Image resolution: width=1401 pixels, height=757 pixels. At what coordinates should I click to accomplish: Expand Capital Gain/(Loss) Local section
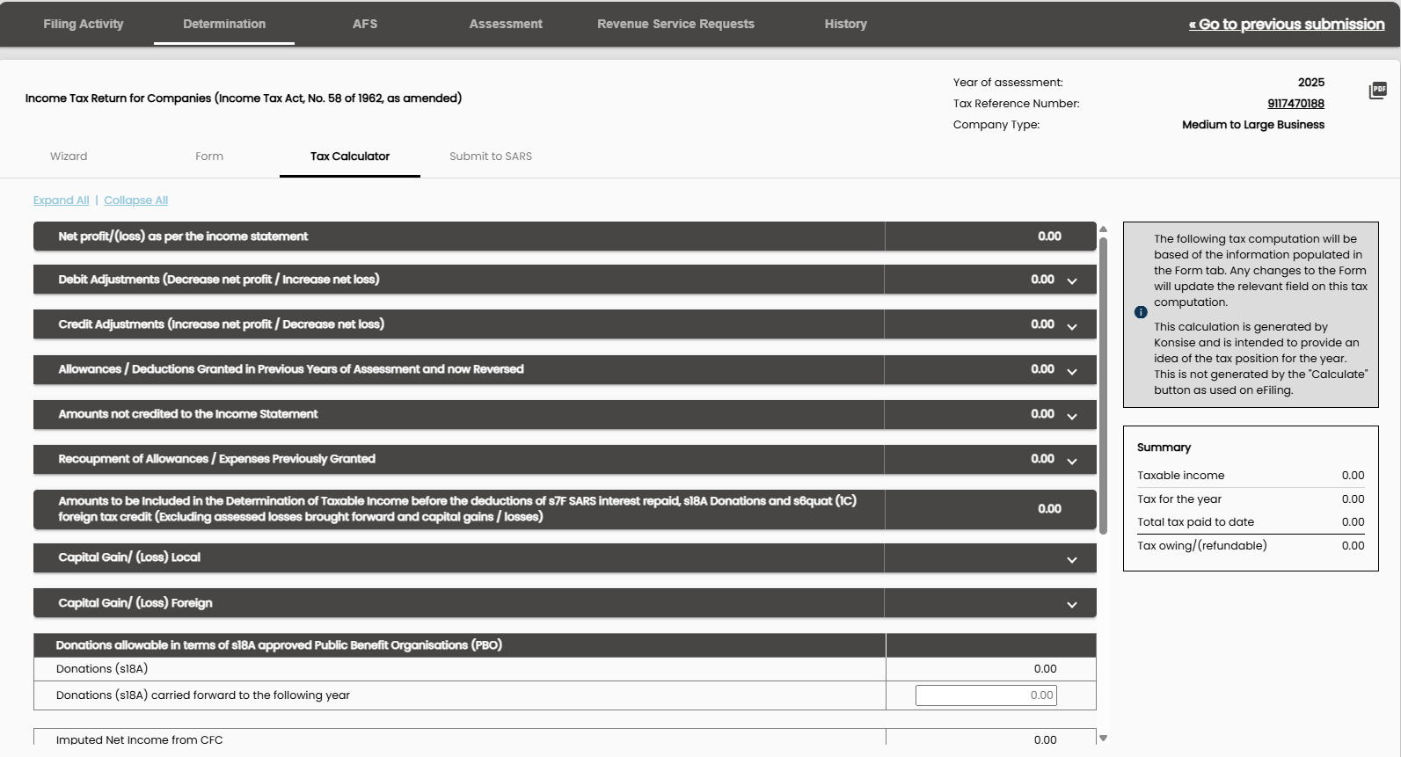[1072, 560]
